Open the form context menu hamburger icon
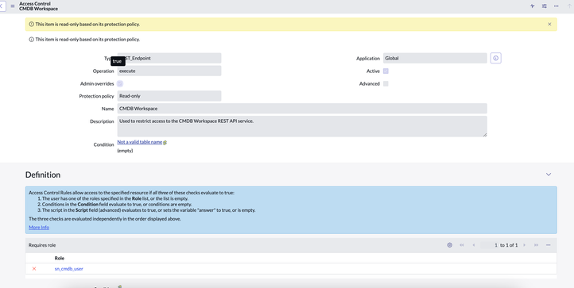Image resolution: width=574 pixels, height=288 pixels. pyautogui.click(x=13, y=6)
